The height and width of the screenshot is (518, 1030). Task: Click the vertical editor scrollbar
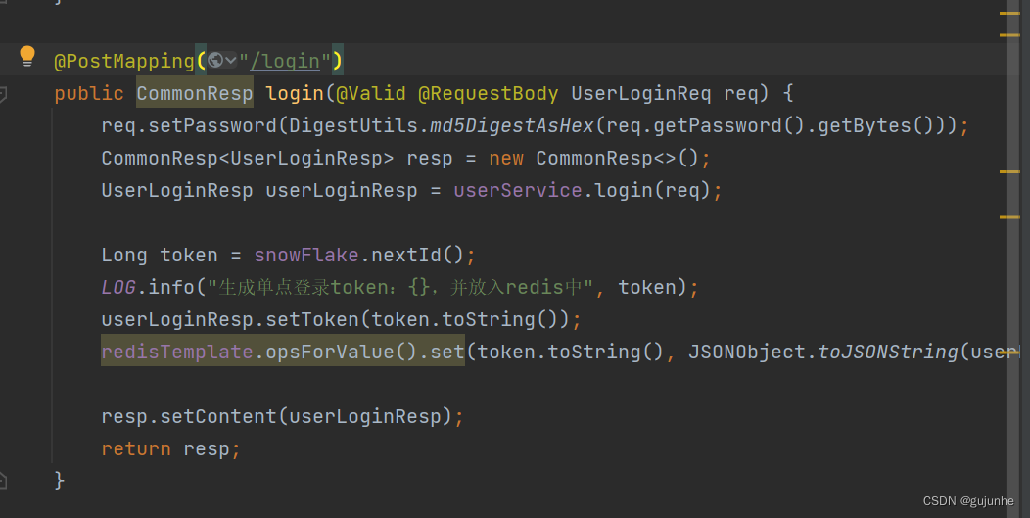[x=1013, y=259]
